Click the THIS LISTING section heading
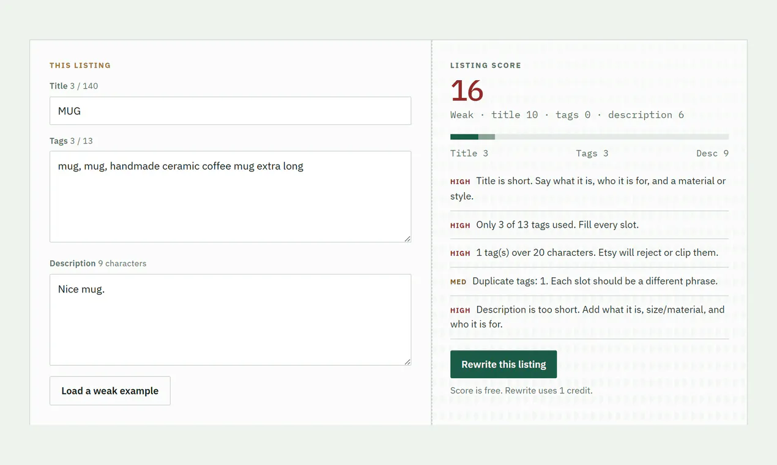The height and width of the screenshot is (465, 777). (80, 65)
